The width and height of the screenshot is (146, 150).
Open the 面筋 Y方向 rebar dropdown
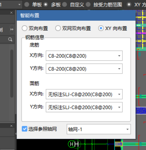pos(84,107)
